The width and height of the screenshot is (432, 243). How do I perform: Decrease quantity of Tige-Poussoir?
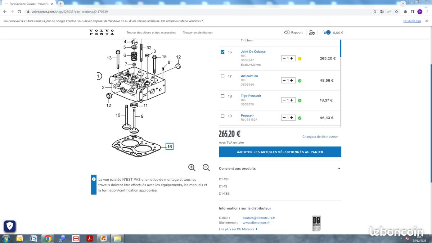[284, 100]
